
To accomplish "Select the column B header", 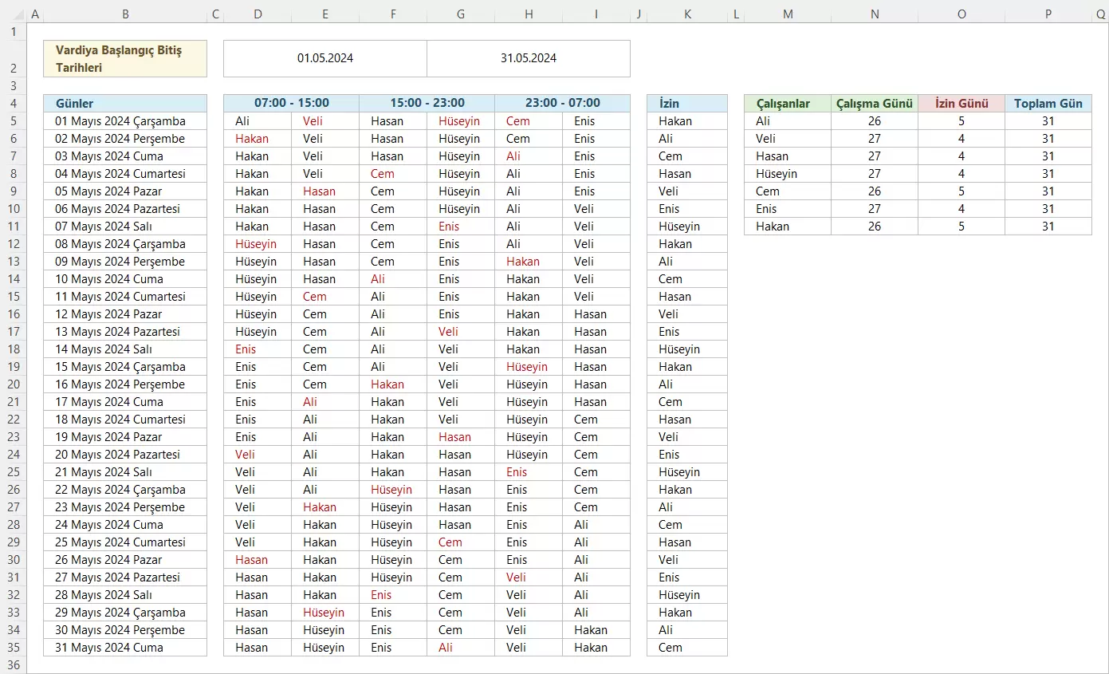I will tap(125, 14).
